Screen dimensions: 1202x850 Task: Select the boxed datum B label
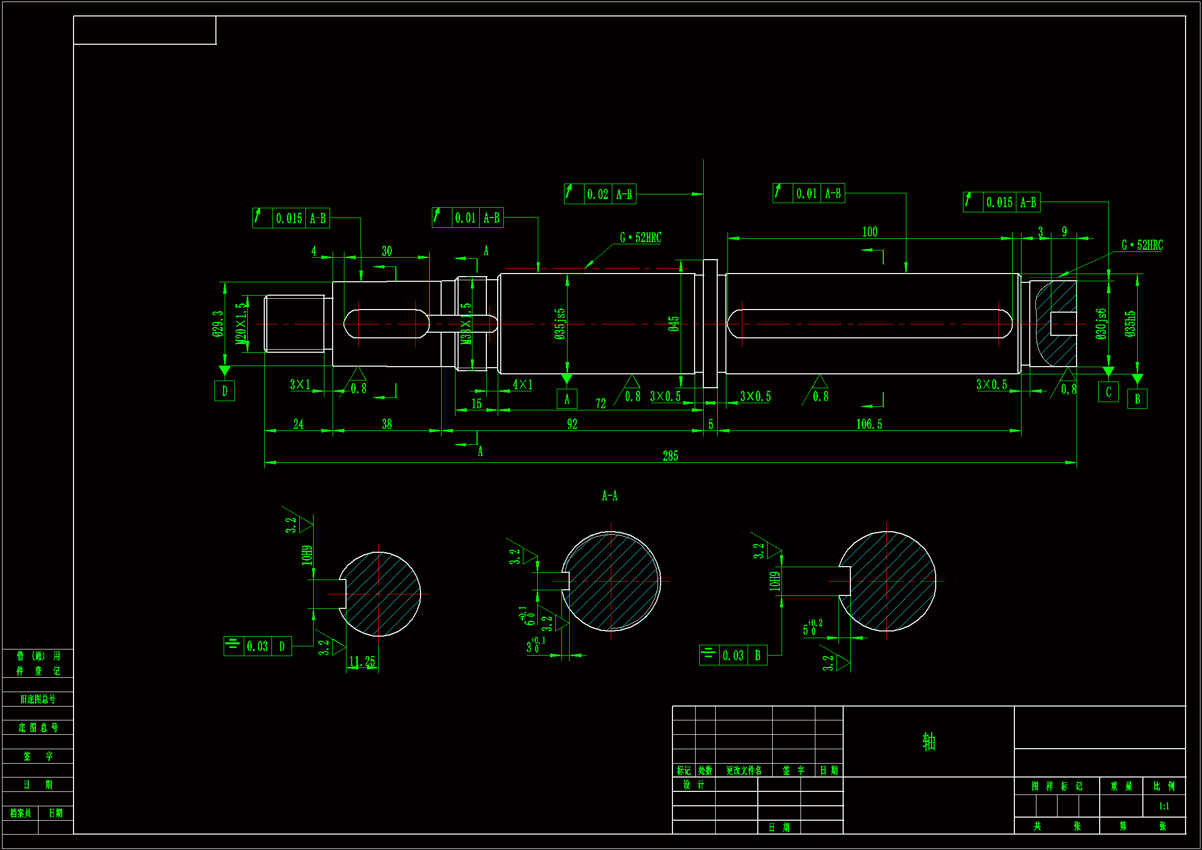(x=1137, y=399)
